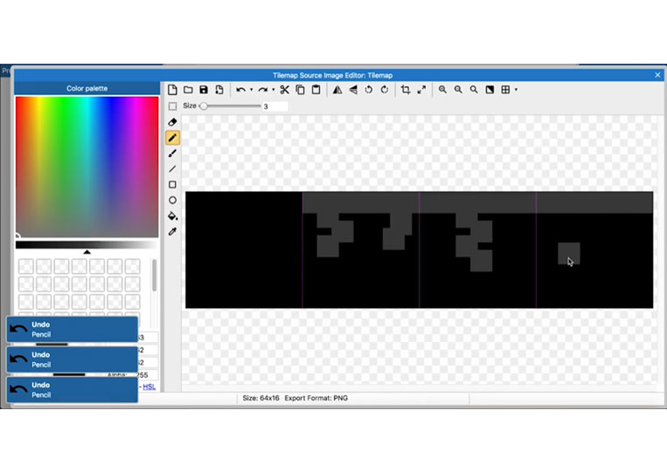Select the Fill bucket tool

click(172, 216)
